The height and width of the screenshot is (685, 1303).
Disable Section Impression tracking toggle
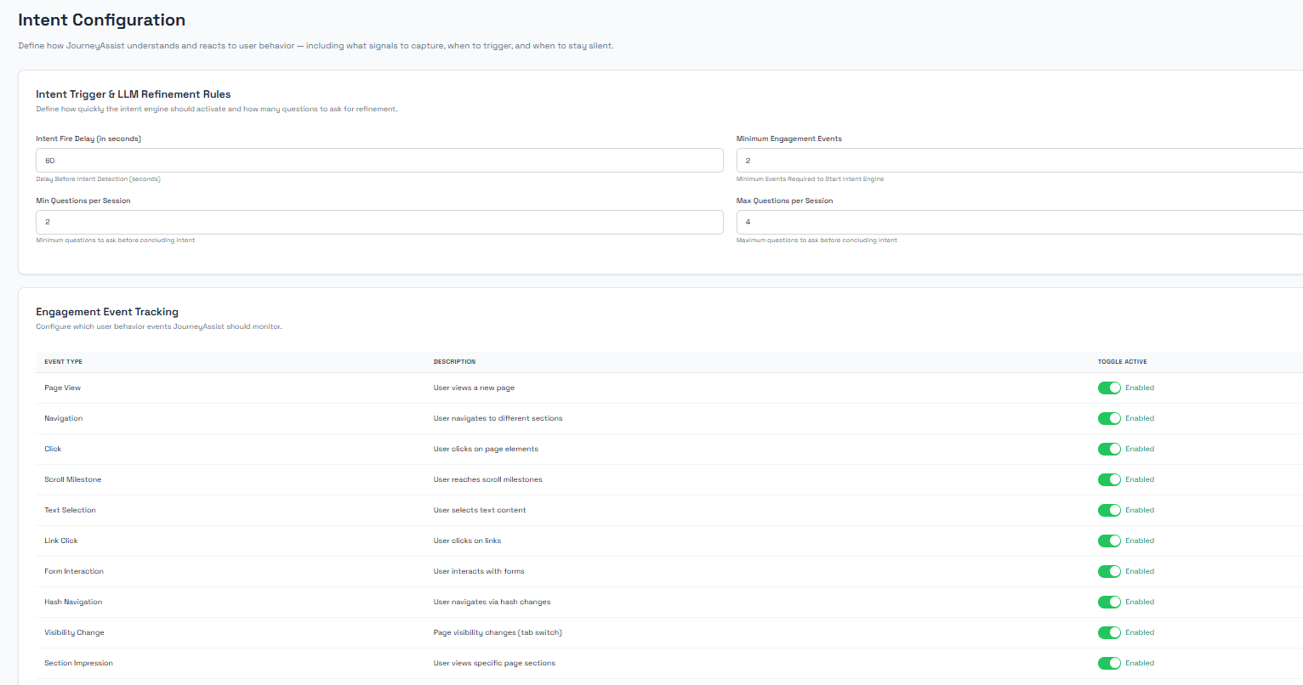coord(1109,663)
